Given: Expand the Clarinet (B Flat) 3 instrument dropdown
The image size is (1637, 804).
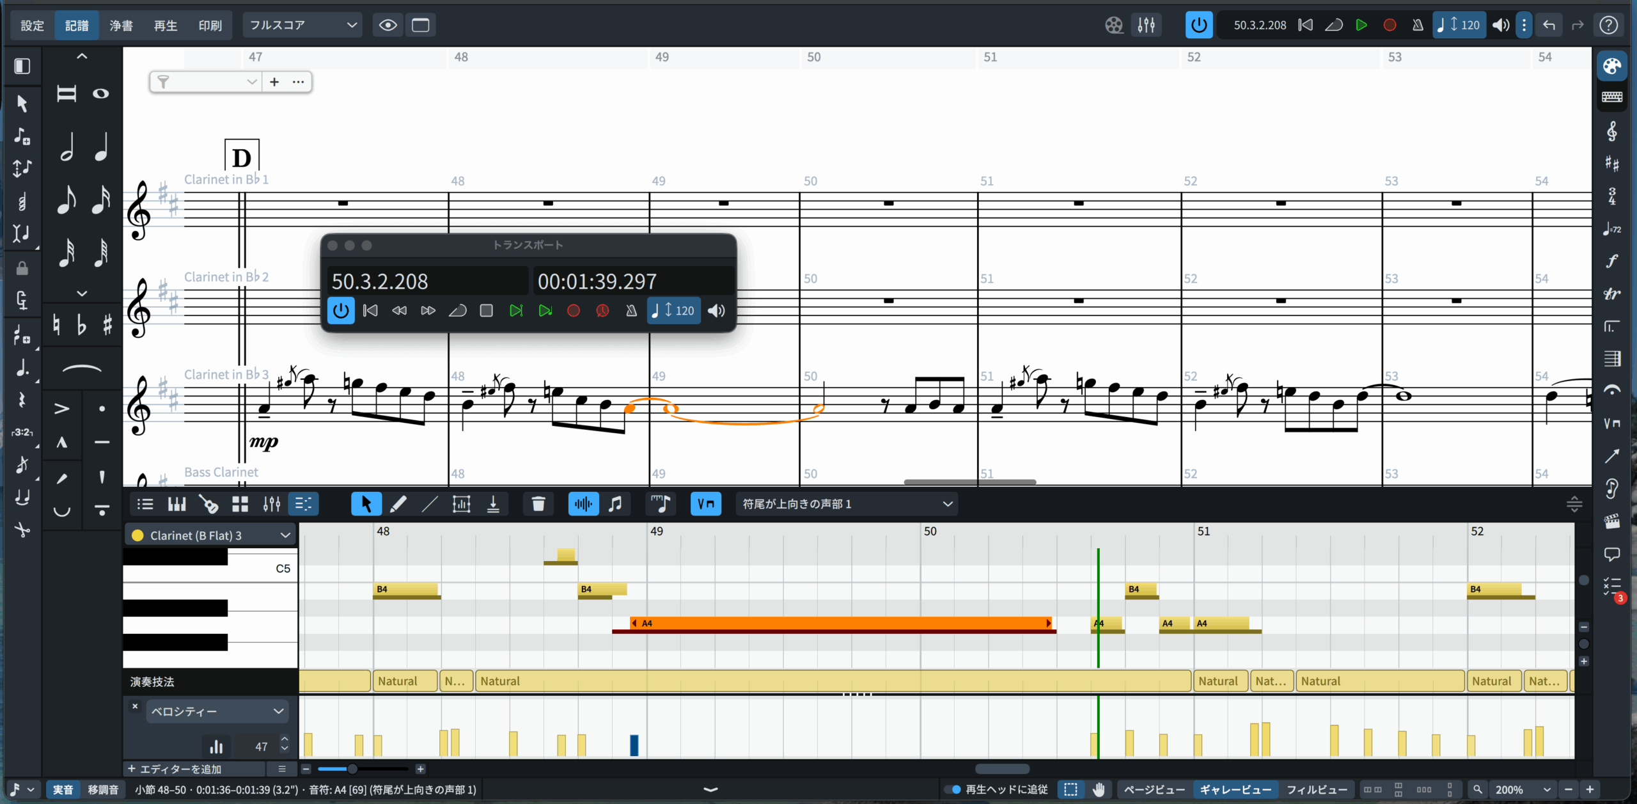Looking at the screenshot, I should pos(285,535).
